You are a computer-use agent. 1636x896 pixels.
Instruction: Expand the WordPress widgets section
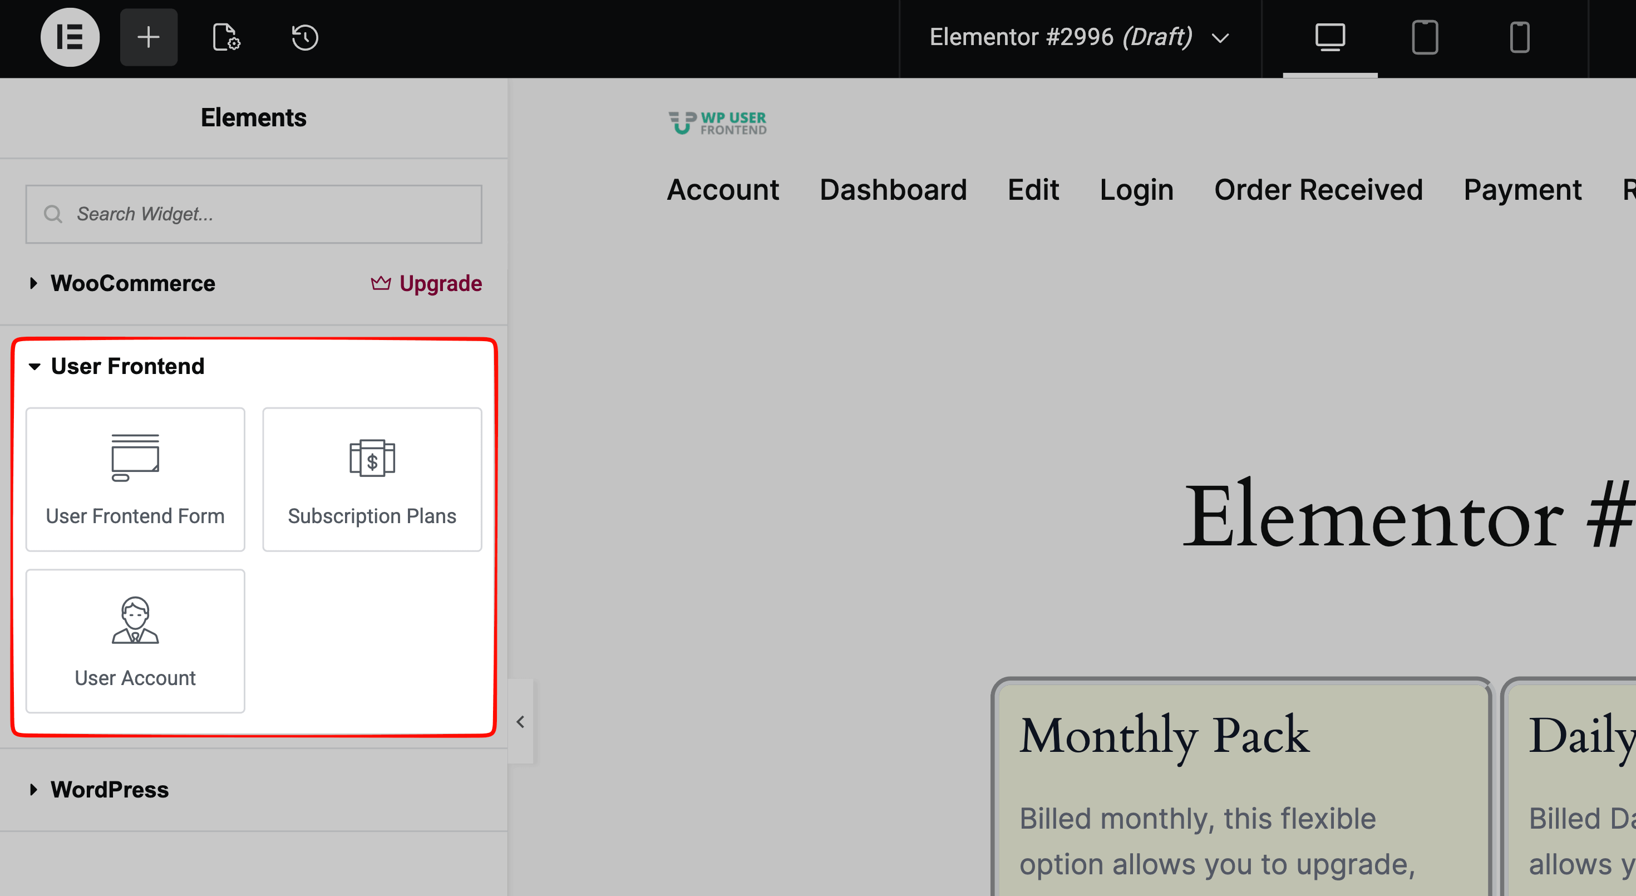[109, 789]
